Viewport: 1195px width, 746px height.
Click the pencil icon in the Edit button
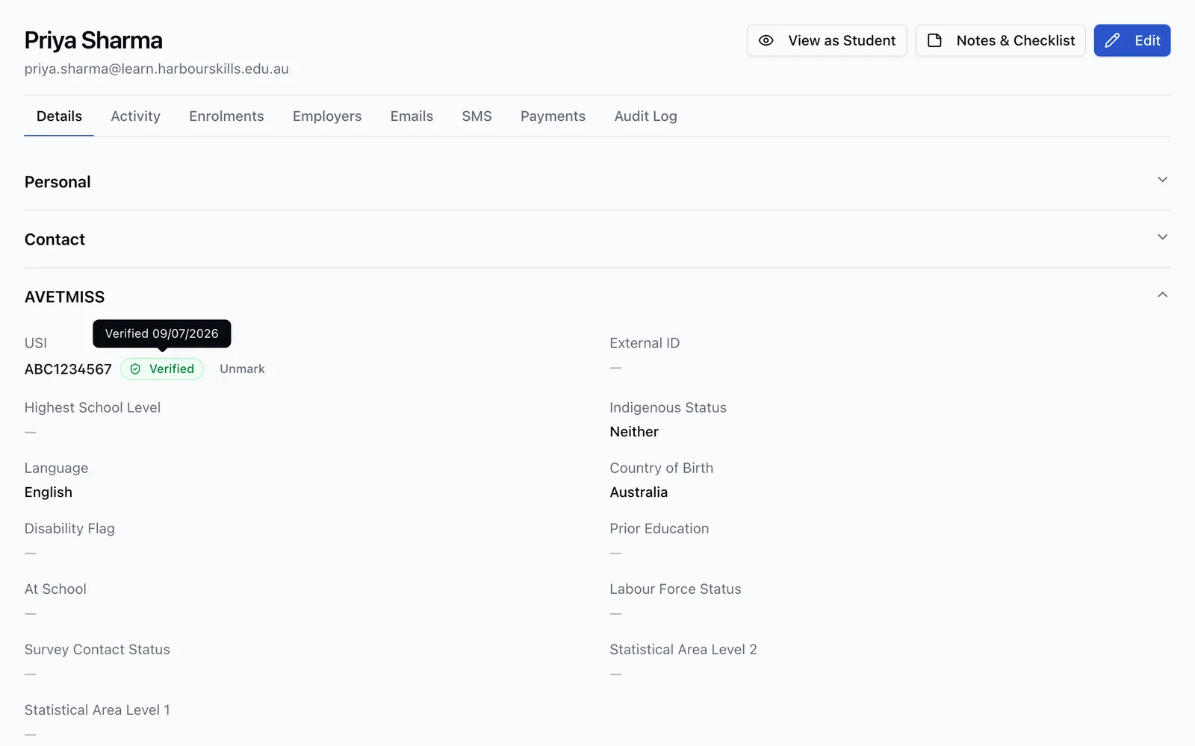point(1112,40)
